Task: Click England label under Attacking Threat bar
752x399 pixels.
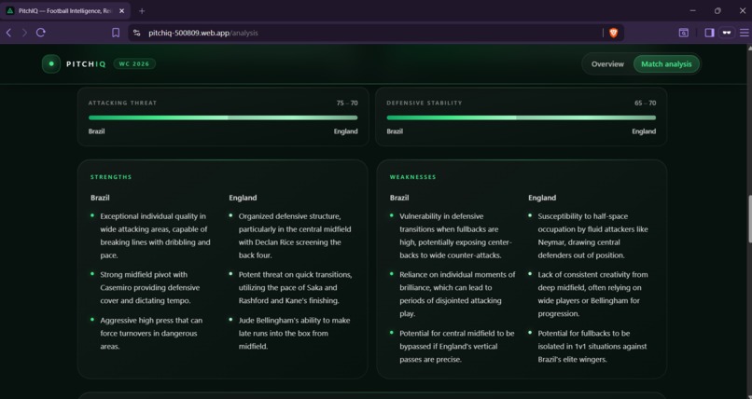Action: [x=346, y=131]
